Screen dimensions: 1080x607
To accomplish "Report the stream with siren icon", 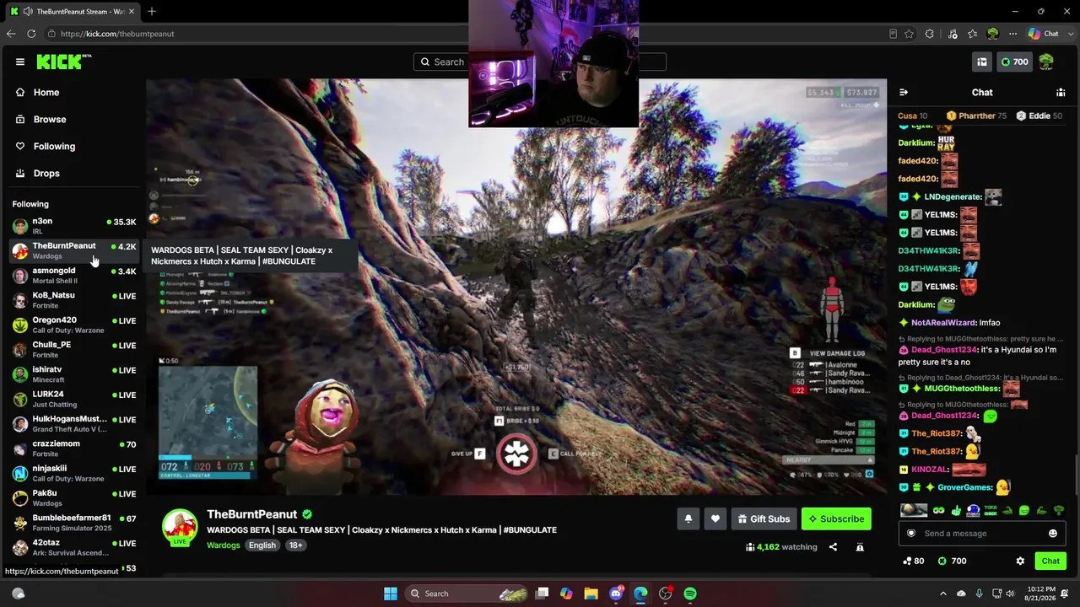I will point(860,547).
